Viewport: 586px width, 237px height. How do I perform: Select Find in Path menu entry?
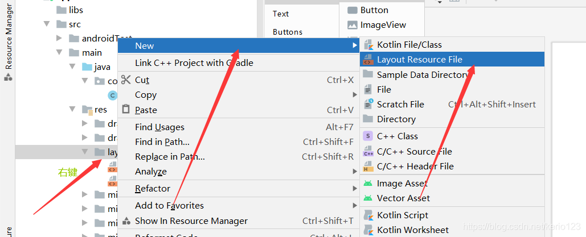click(x=239, y=142)
